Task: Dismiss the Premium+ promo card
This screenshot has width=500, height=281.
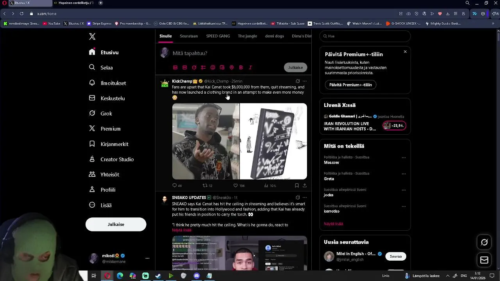Action: (x=405, y=52)
